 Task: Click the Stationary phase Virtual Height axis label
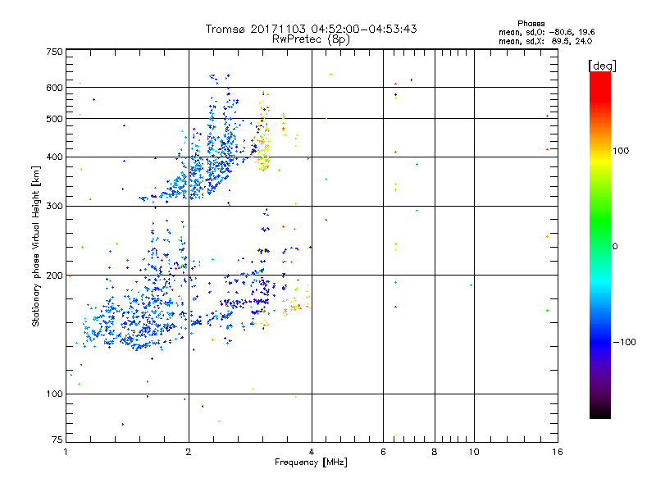36,246
